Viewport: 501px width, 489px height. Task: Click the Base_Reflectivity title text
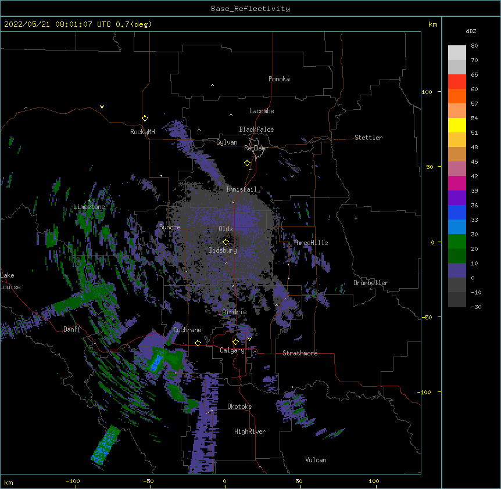pyautogui.click(x=250, y=9)
